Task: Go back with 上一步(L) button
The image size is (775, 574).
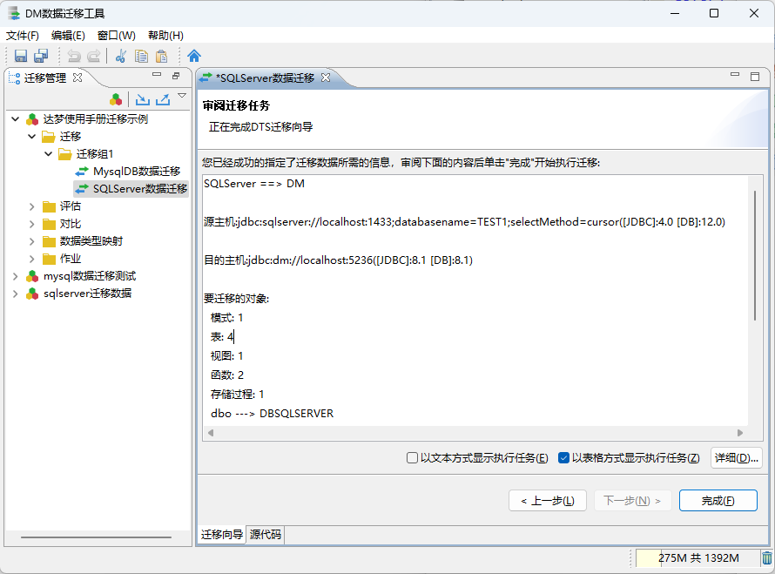Action: 548,501
